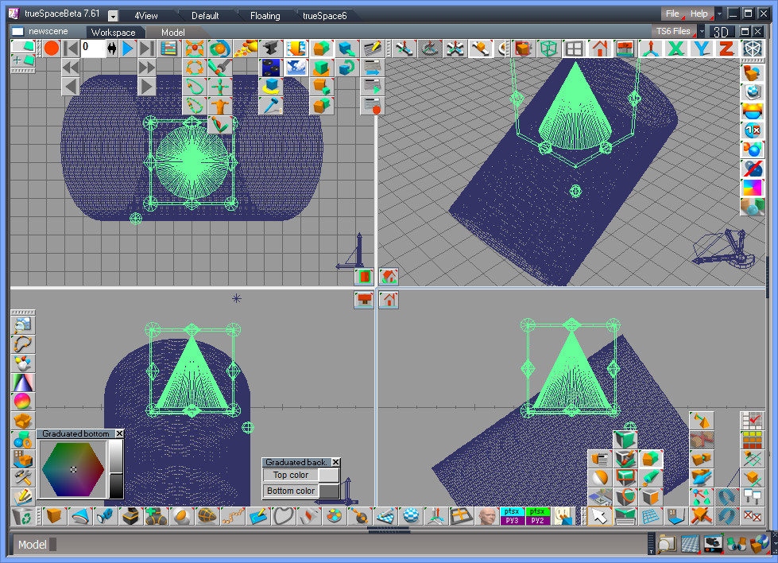Select the arrow pointer object tool
The image size is (778, 563).
click(601, 517)
